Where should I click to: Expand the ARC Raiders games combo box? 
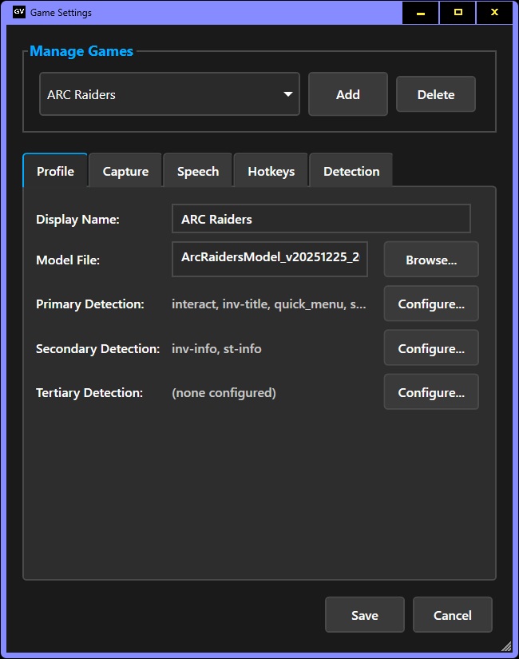(168, 93)
